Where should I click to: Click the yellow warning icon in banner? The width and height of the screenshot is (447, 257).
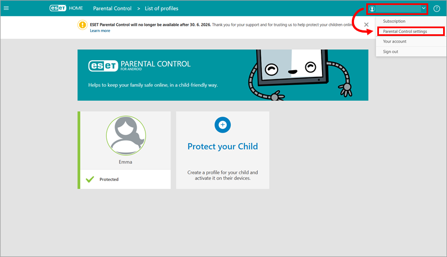[82, 25]
